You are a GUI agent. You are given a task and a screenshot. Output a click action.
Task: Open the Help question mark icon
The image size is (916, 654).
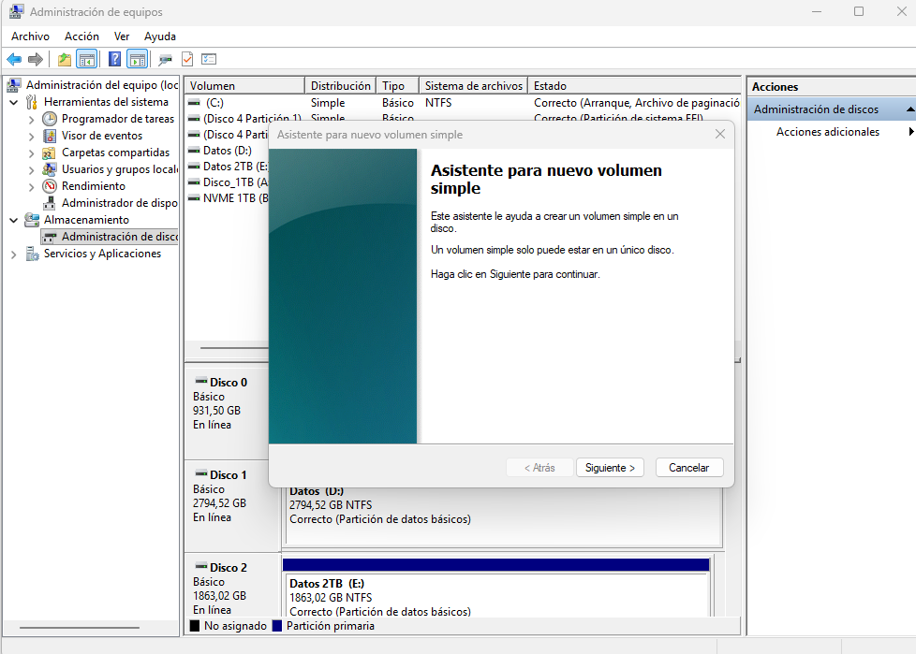tap(115, 59)
